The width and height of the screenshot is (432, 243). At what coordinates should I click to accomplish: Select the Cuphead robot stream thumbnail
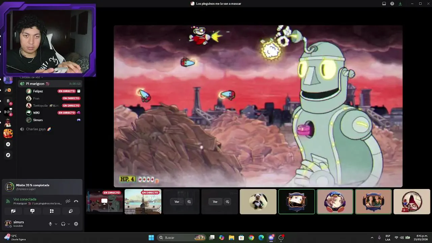[x=105, y=201]
